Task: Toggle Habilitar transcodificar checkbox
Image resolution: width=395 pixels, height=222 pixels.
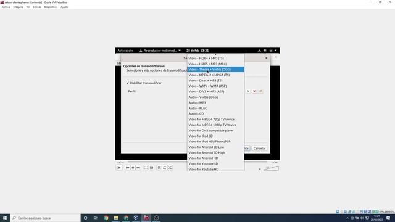Action: tap(144, 83)
